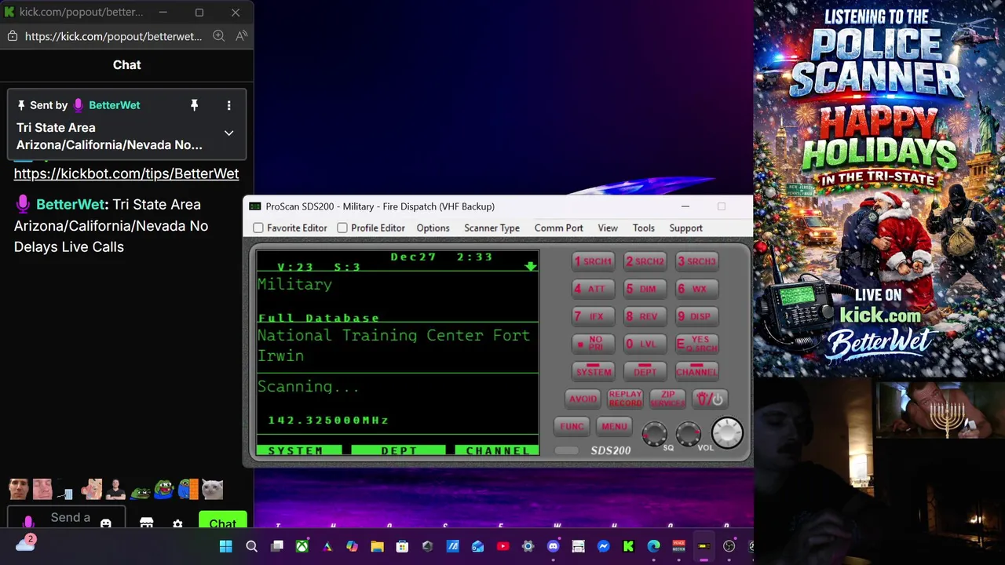Click the red CHANNEL keypad button
Image resolution: width=1005 pixels, height=565 pixels.
697,370
